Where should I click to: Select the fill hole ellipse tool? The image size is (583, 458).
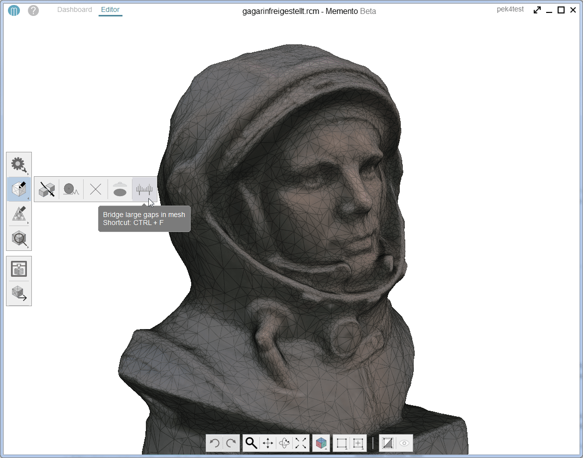119,189
